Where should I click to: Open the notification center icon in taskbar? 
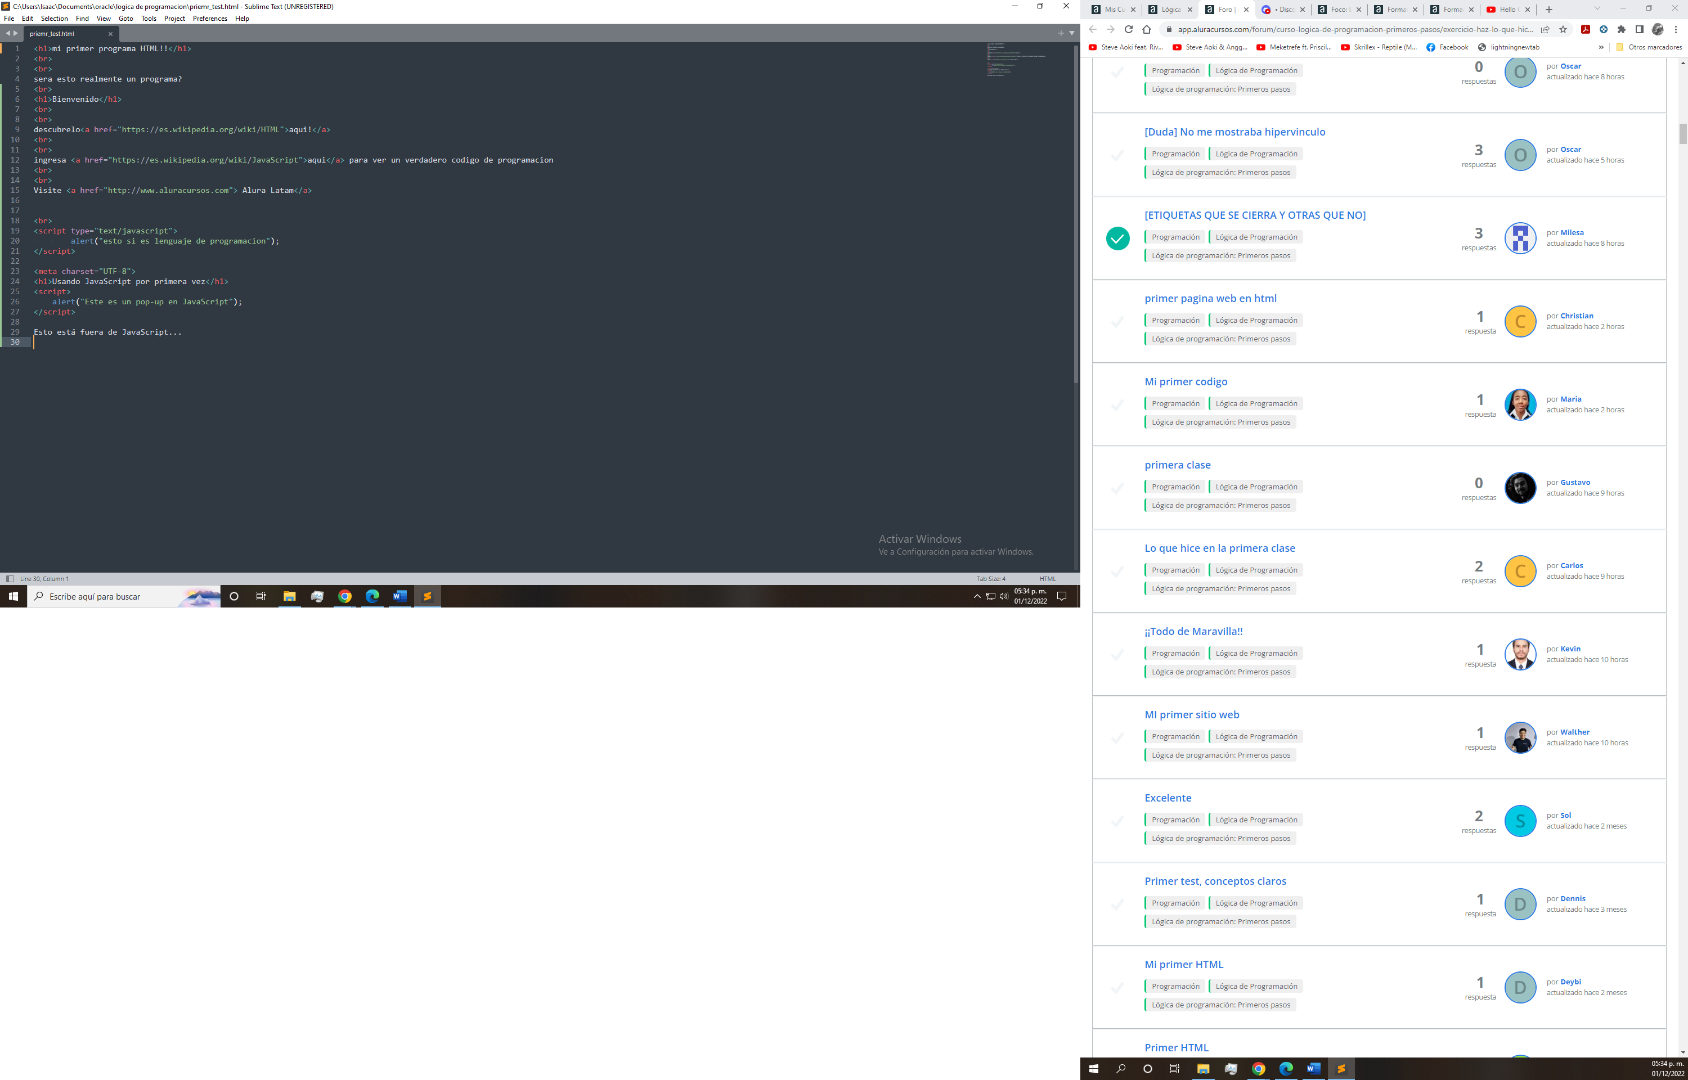pos(1062,597)
